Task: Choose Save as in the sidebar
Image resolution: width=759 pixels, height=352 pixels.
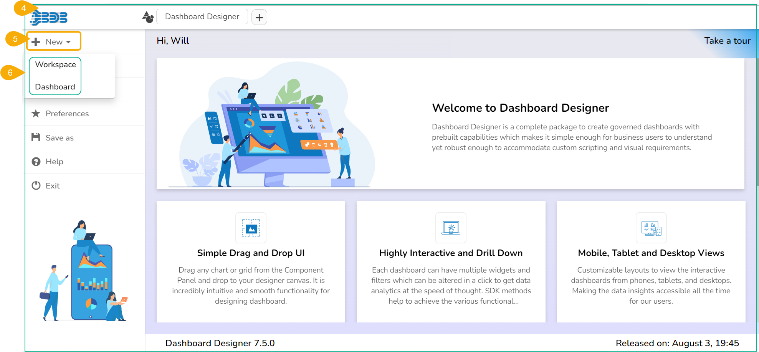Action: tap(60, 138)
